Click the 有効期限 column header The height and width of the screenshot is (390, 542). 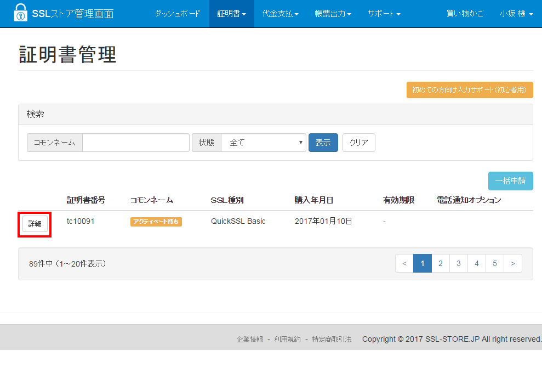click(x=398, y=200)
